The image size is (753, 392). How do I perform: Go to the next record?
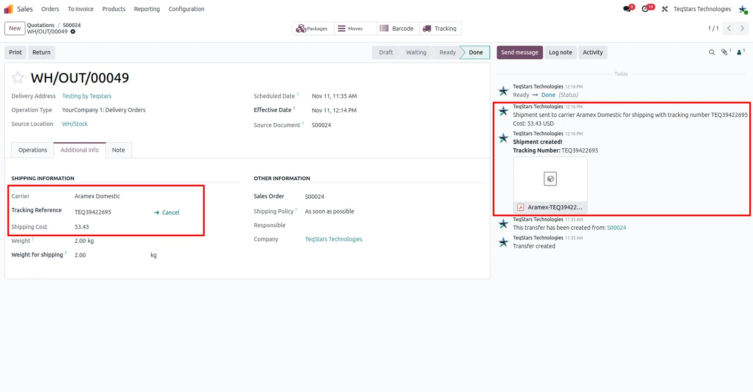pos(742,28)
